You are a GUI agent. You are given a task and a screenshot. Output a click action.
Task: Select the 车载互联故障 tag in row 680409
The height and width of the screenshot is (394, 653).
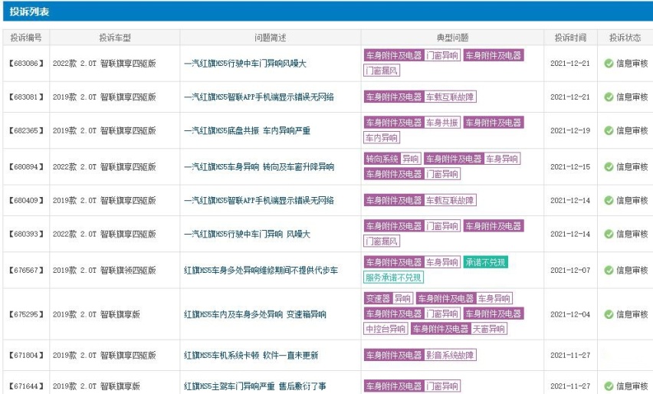[x=450, y=200]
